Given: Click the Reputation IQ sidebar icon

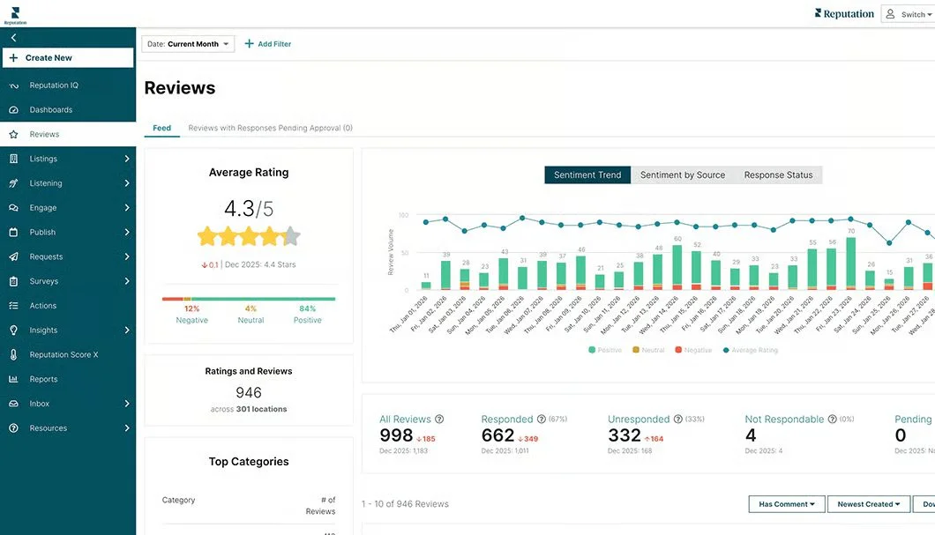Looking at the screenshot, I should (x=13, y=85).
